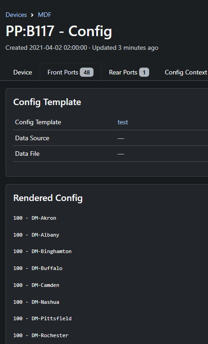Click the DM-Rochester rendered config line
Image resolution: width=208 pixels, height=344 pixels.
tap(41, 335)
